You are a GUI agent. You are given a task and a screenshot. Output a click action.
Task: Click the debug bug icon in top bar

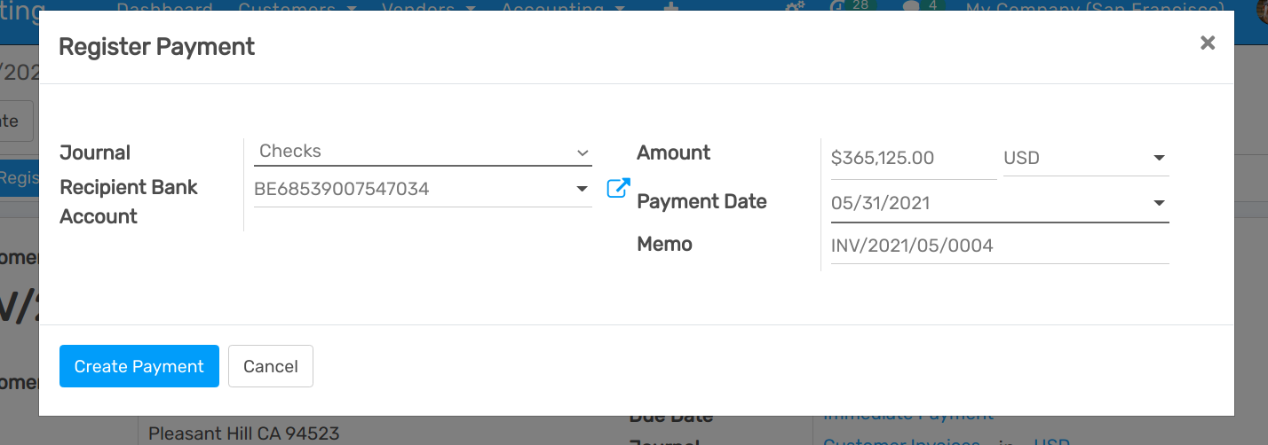click(x=794, y=7)
